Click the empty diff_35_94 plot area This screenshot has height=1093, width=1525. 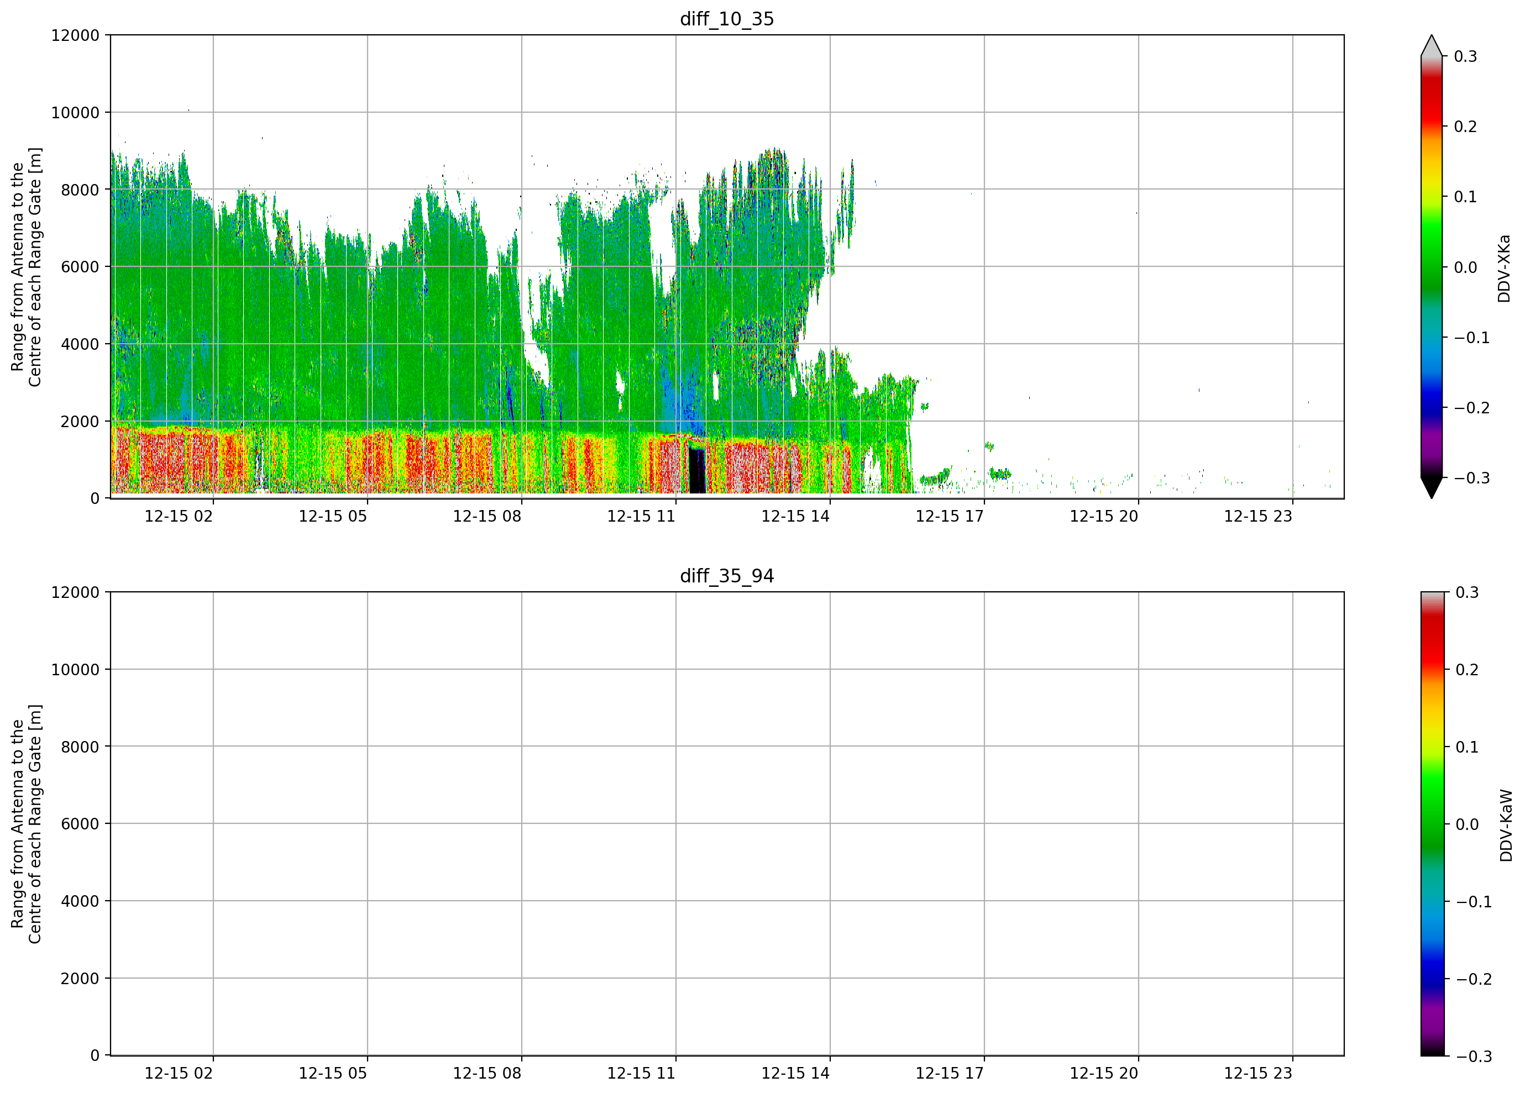[727, 824]
